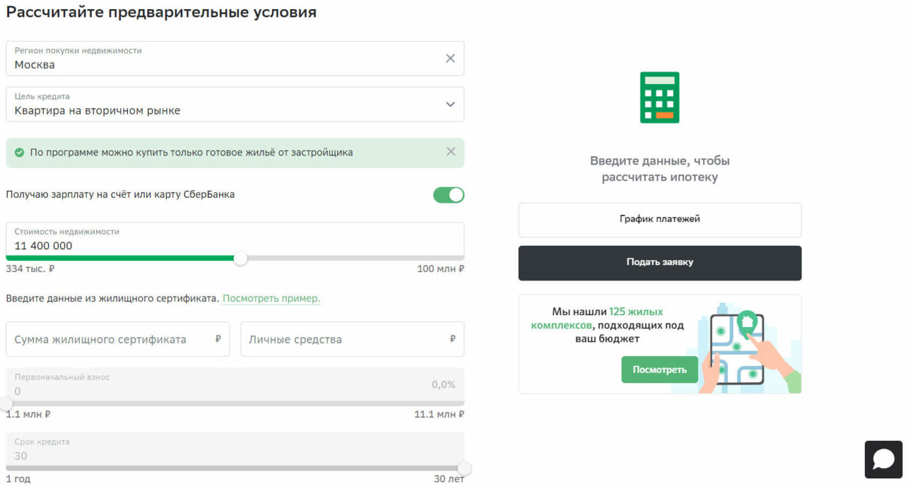Follow the Посмотреть пример link
The height and width of the screenshot is (486, 908).
point(270,298)
